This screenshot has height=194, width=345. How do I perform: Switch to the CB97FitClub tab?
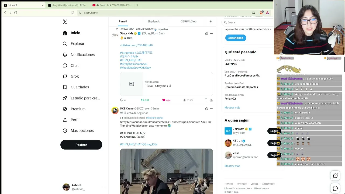[188, 22]
